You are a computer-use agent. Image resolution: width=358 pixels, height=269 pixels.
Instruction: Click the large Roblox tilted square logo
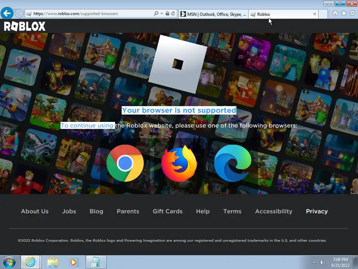[x=178, y=64]
